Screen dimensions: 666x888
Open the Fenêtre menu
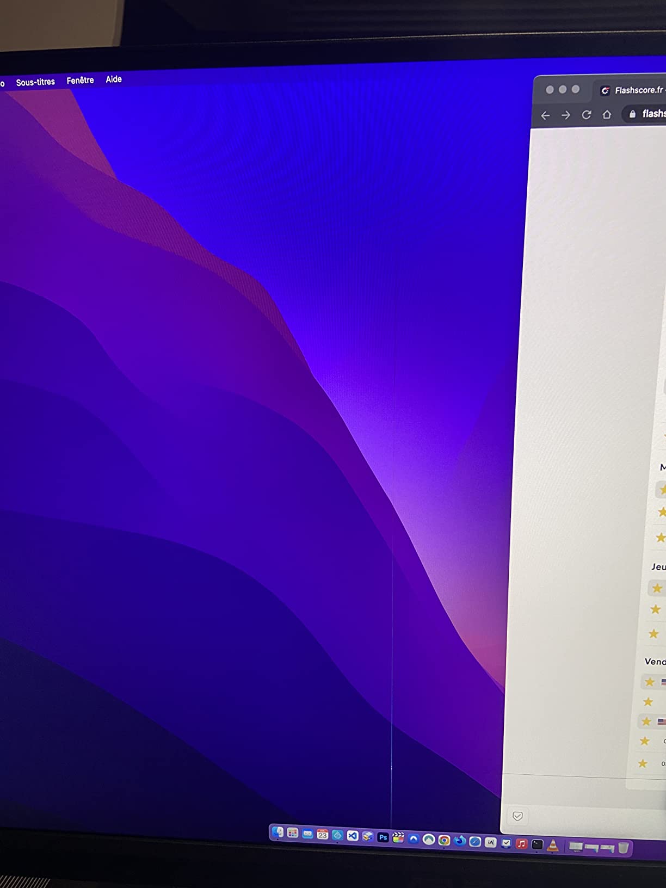tap(80, 81)
